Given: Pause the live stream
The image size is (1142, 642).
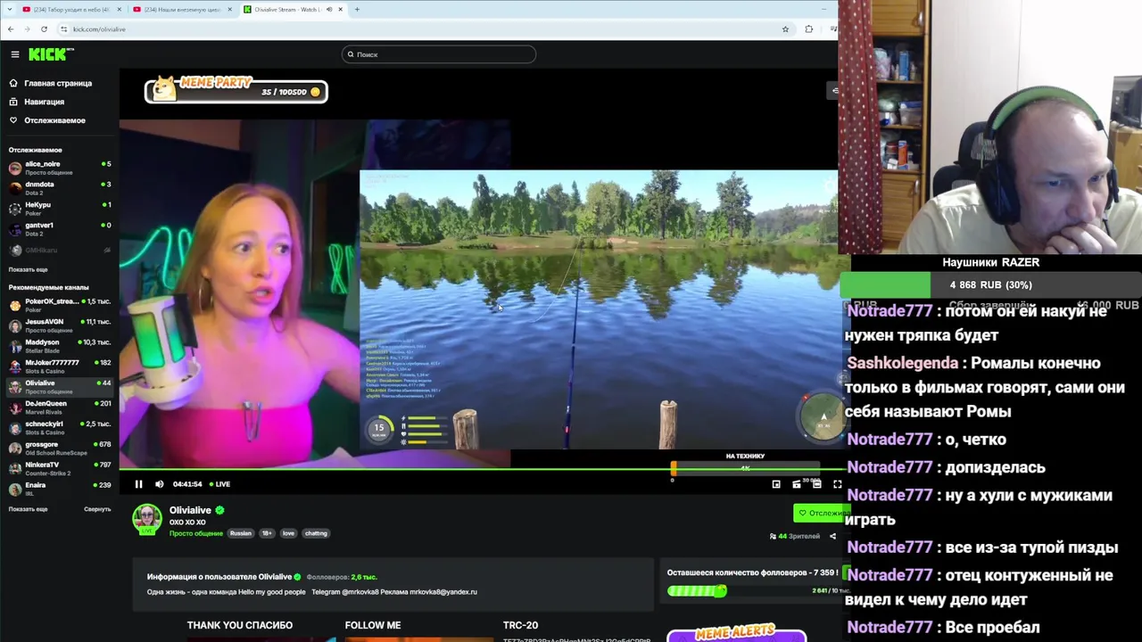Looking at the screenshot, I should tap(138, 484).
